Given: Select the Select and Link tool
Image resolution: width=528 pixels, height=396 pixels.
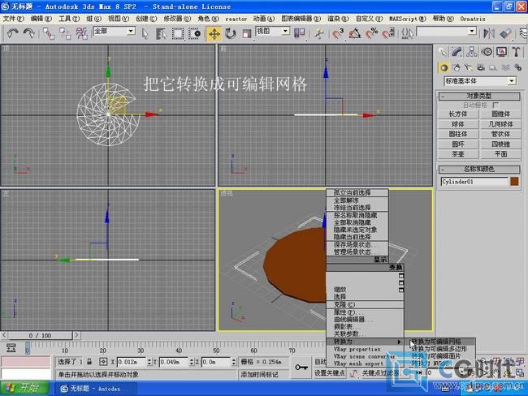Looking at the screenshot, I should click(49, 33).
